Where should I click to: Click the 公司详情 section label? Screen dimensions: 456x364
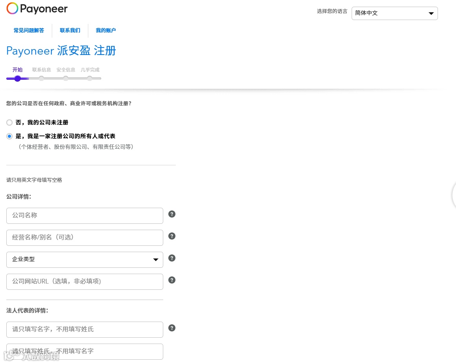18,197
